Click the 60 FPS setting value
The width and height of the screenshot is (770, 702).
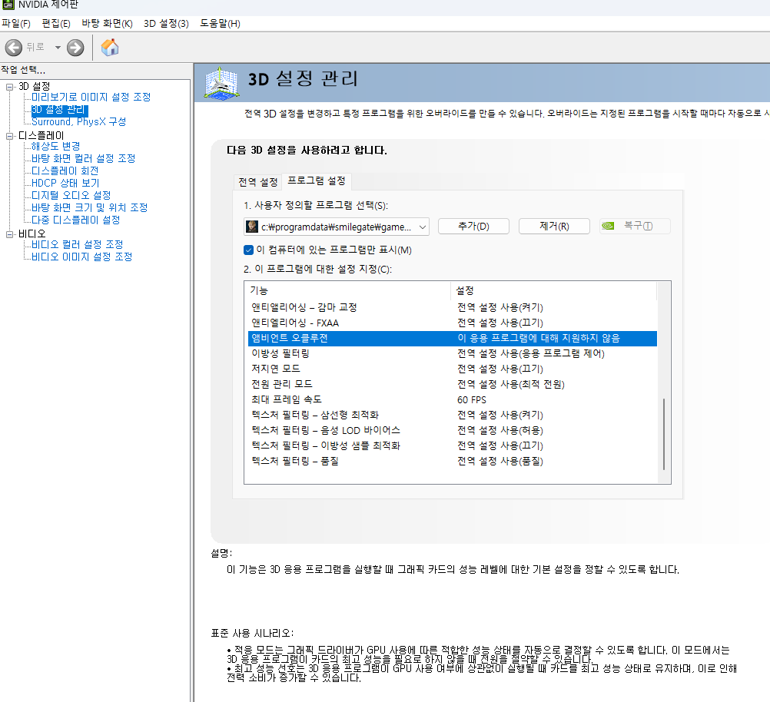[x=471, y=399]
